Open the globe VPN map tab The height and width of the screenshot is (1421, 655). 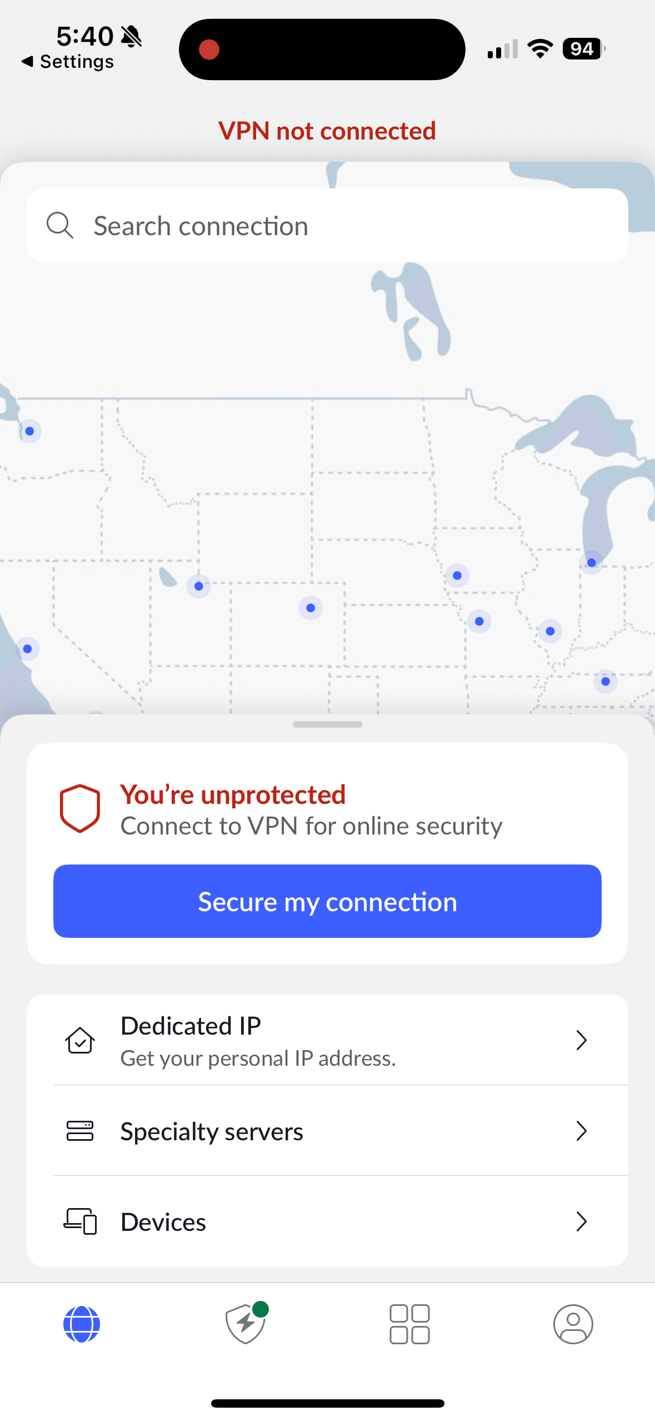82,1324
